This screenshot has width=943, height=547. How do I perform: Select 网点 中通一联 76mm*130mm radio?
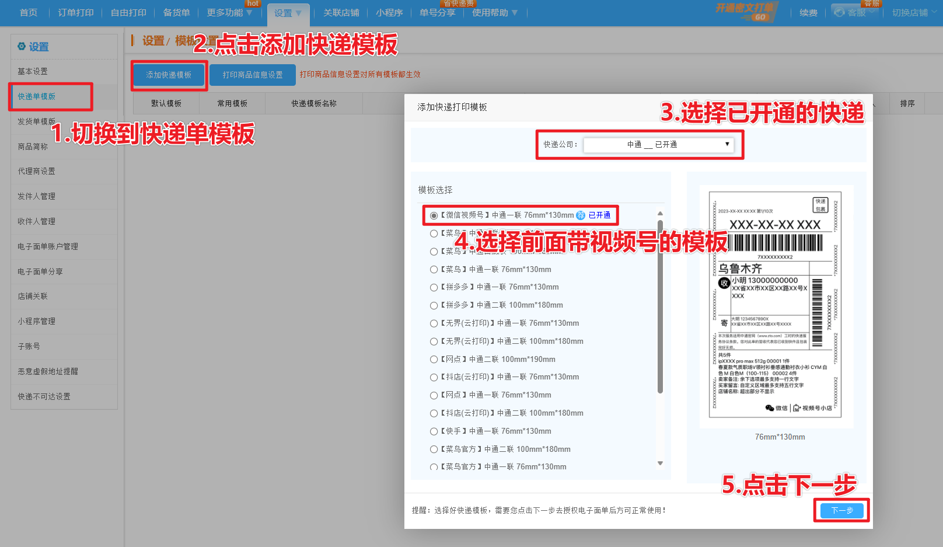point(434,395)
